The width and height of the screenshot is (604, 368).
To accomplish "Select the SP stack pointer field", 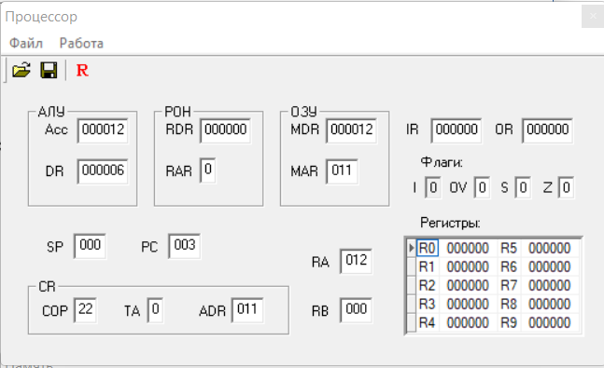I will (90, 246).
